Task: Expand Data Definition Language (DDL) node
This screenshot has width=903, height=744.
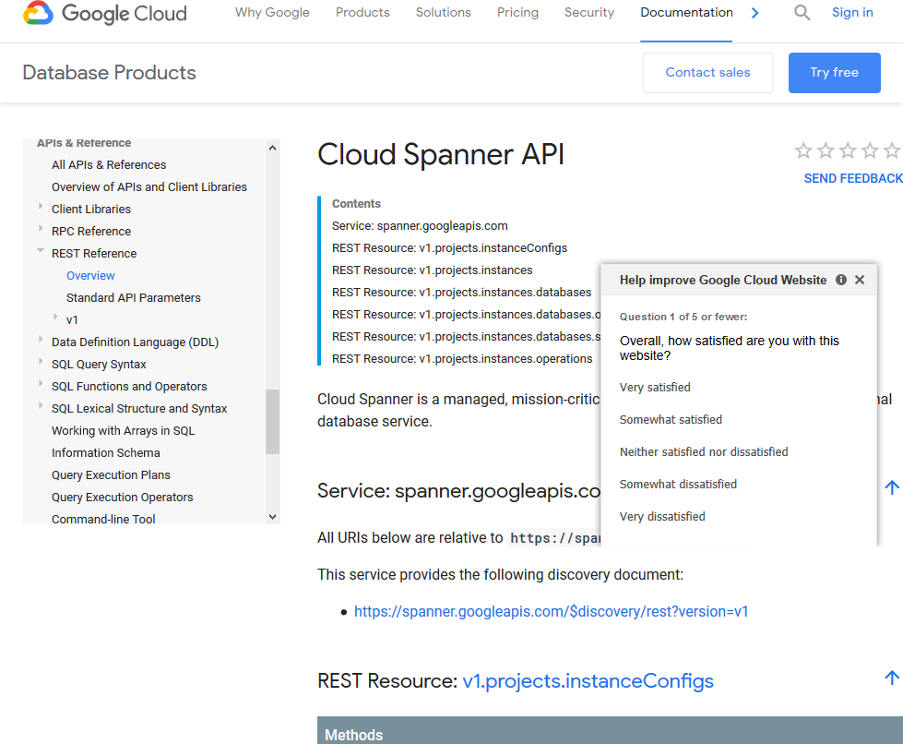Action: pos(41,340)
